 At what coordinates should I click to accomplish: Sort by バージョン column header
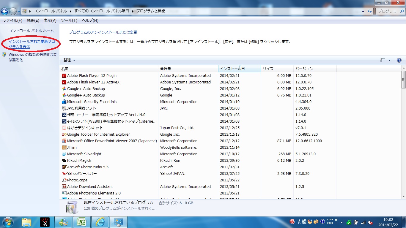point(315,69)
